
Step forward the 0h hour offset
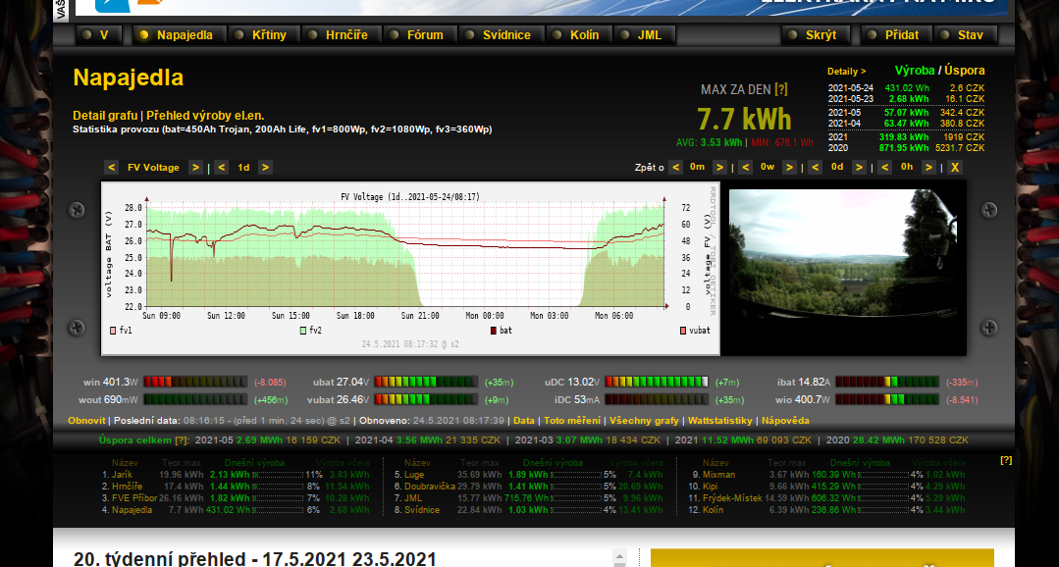928,168
